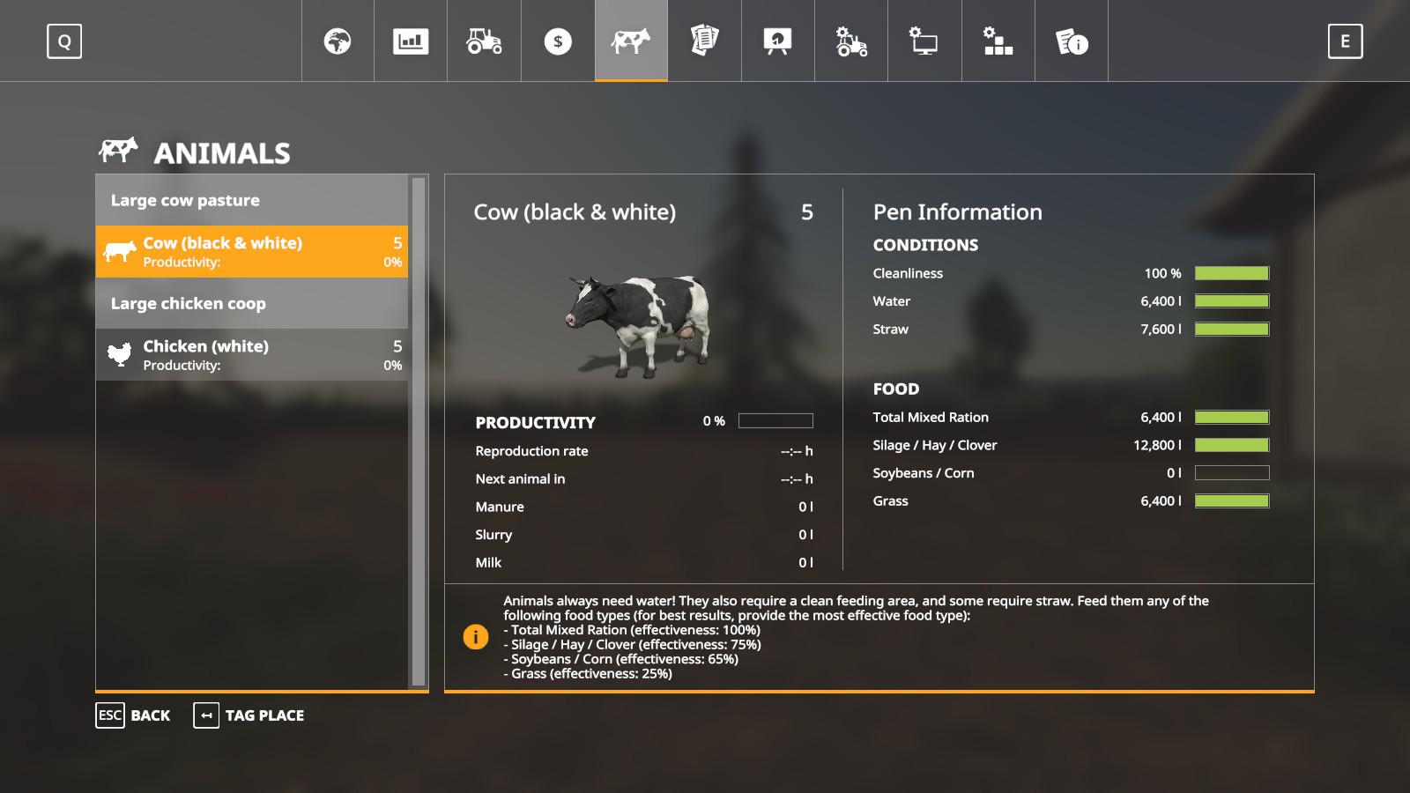Click the Productivity progress bar
This screenshot has width=1410, height=793.
[x=775, y=421]
